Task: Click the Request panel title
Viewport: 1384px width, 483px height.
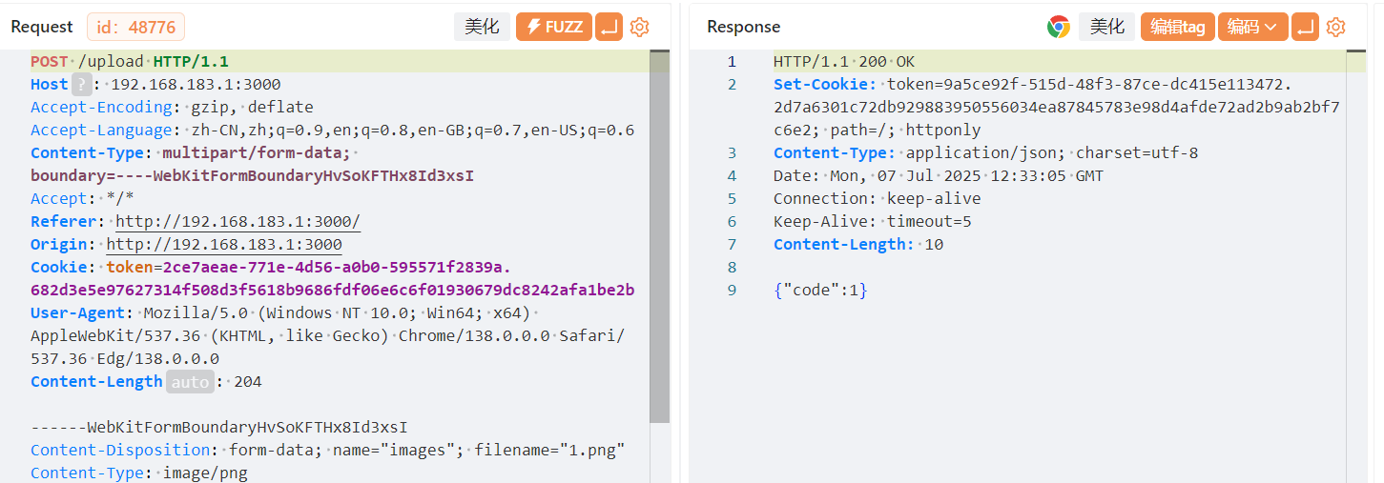Action: pos(42,27)
